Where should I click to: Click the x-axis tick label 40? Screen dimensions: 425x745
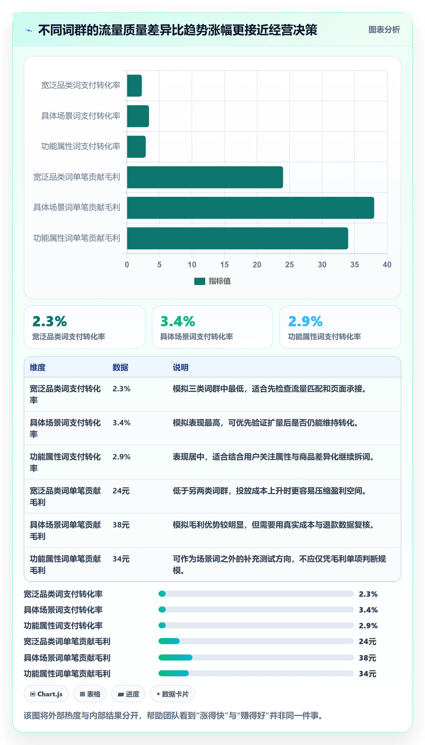[x=387, y=265]
